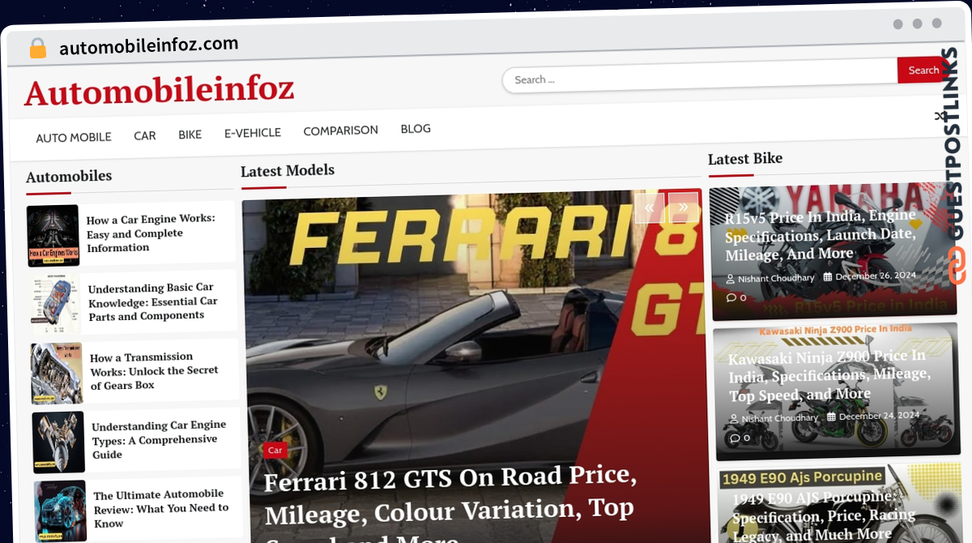Screen dimensions: 972x543
Task: Open the Automobileinfoz site logo
Action: pos(159,90)
